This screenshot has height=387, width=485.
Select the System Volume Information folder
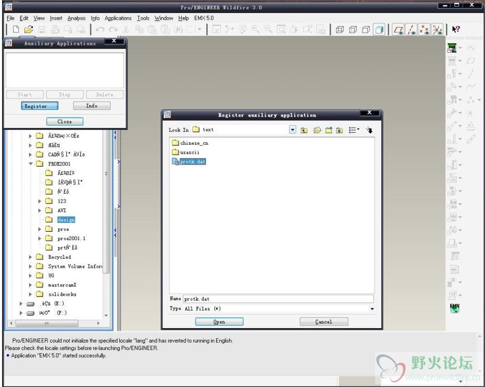point(75,266)
